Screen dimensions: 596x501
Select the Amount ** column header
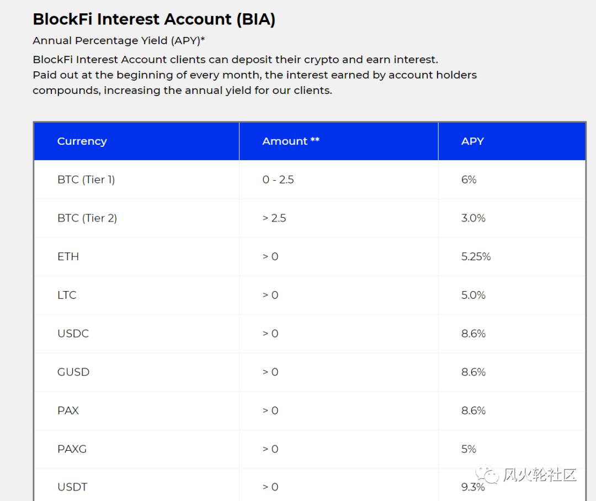click(x=291, y=141)
